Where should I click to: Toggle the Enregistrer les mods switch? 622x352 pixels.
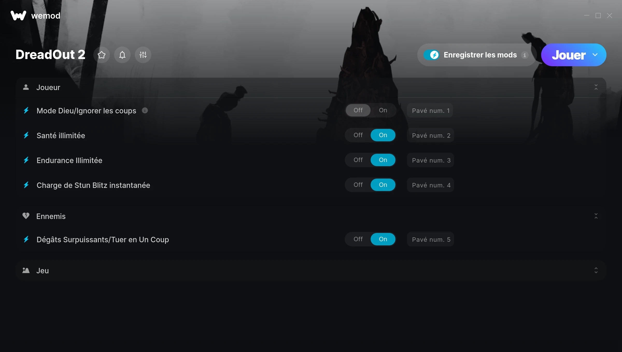[432, 55]
